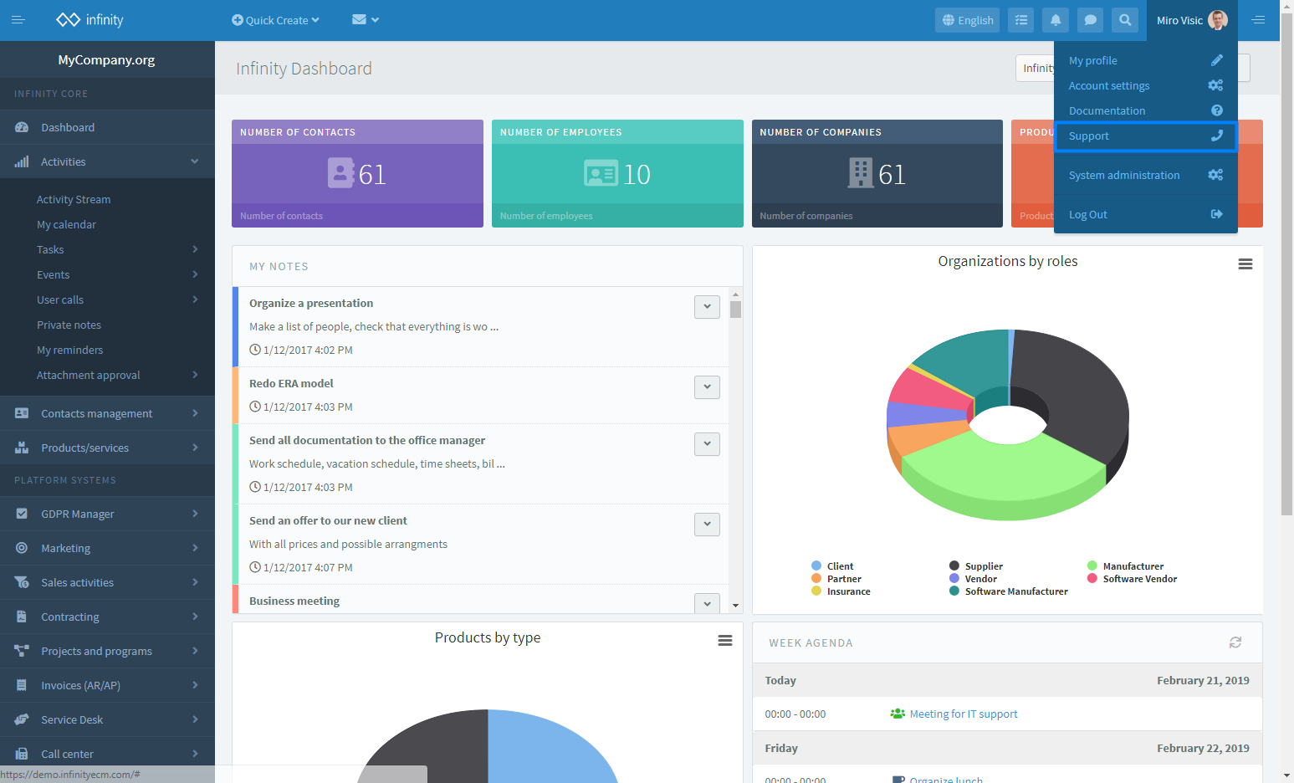Click the English language button
The width and height of the screenshot is (1294, 783).
point(968,20)
